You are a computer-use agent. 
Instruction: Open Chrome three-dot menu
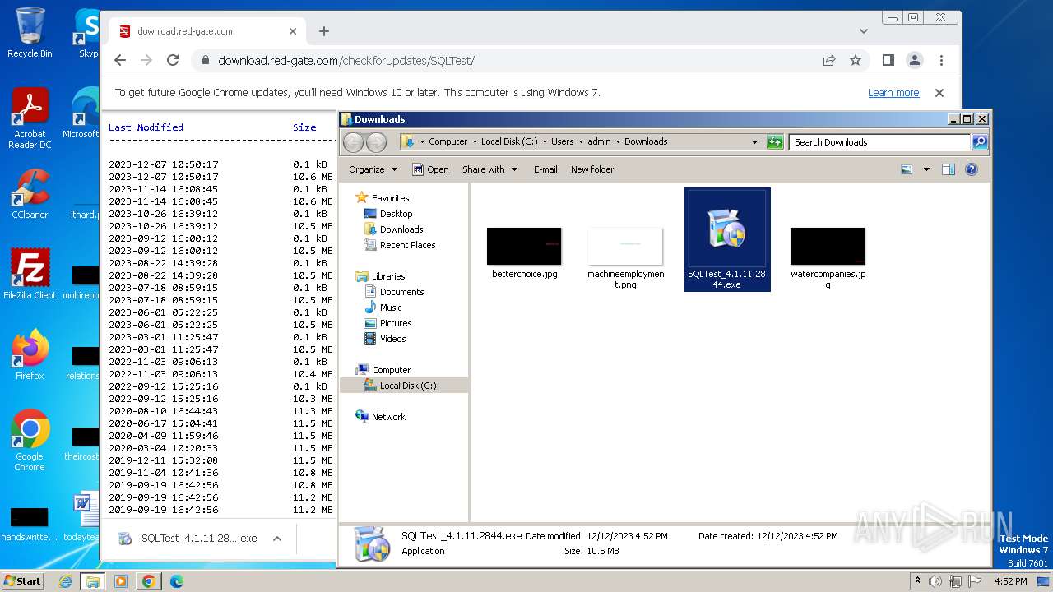(x=941, y=60)
